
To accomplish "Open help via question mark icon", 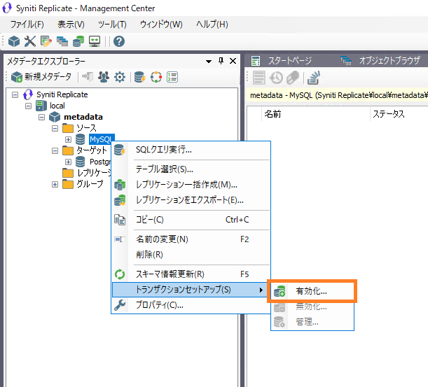I will pos(119,41).
